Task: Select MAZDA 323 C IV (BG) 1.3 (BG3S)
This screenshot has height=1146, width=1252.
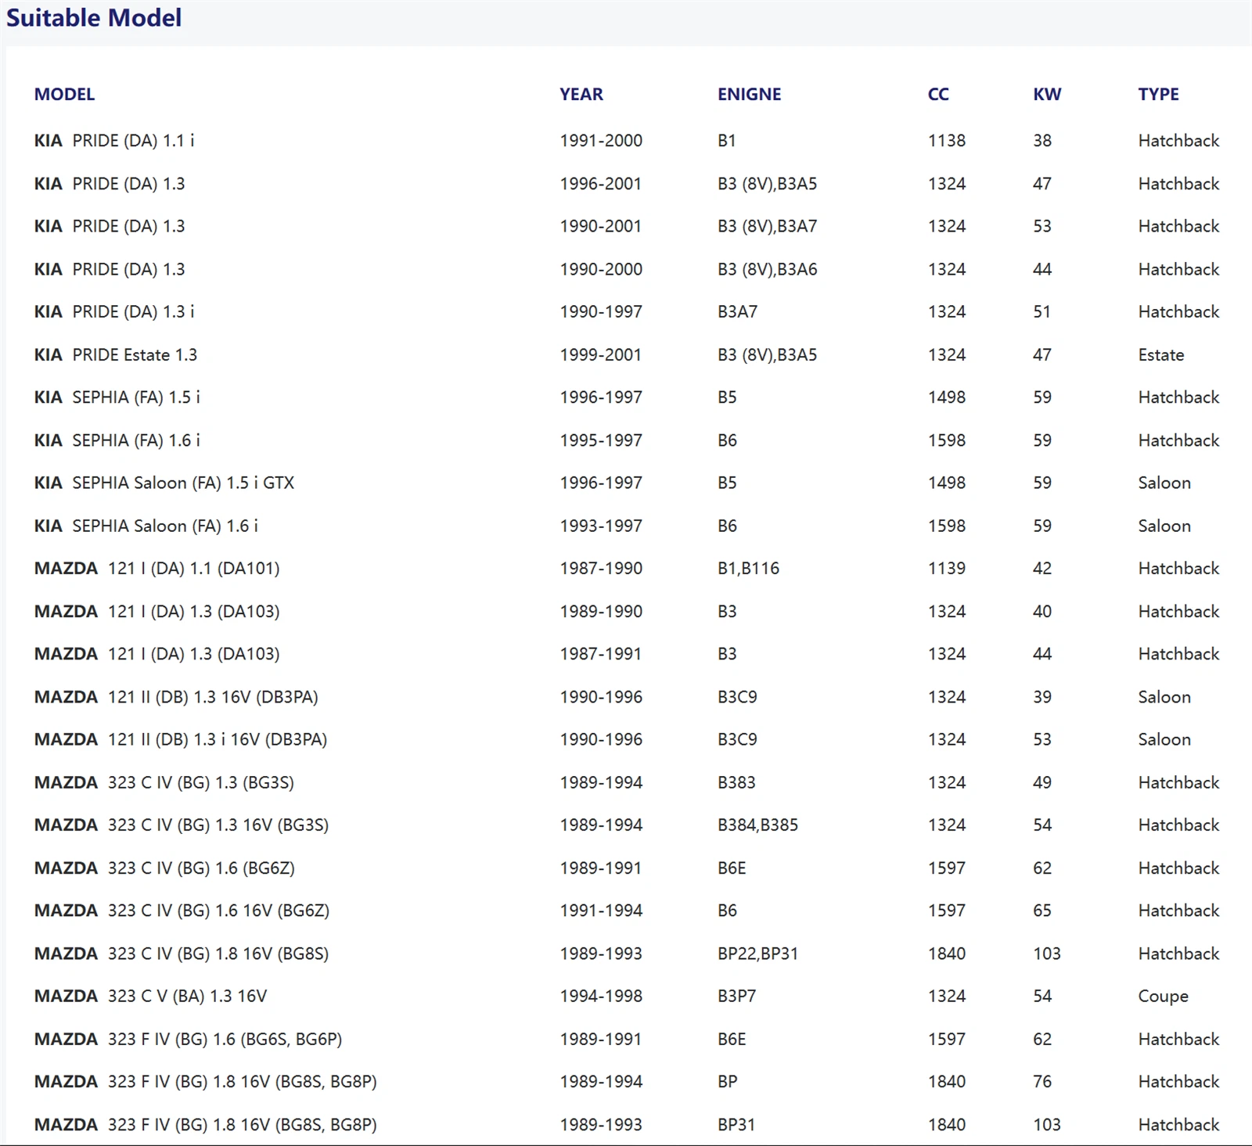Action: [164, 782]
